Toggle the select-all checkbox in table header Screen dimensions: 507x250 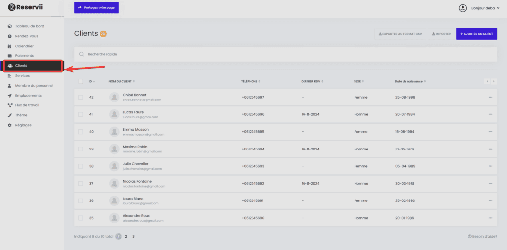click(81, 81)
